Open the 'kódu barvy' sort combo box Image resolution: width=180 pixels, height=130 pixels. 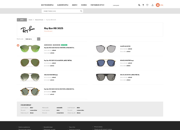coord(31,39)
